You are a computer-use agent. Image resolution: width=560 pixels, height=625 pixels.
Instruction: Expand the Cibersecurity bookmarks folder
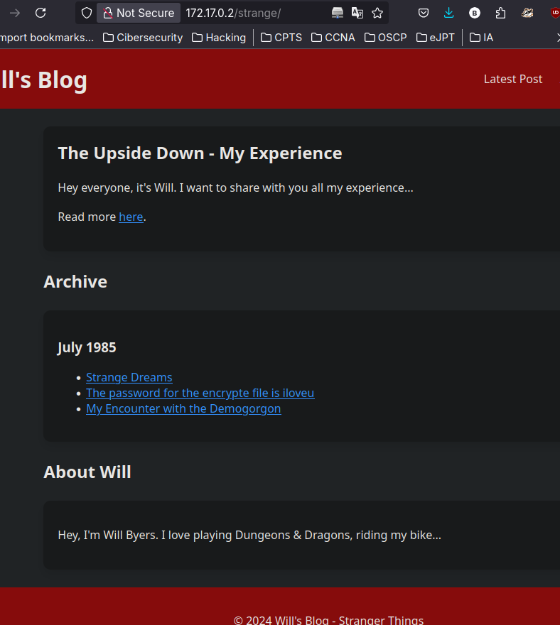(142, 37)
